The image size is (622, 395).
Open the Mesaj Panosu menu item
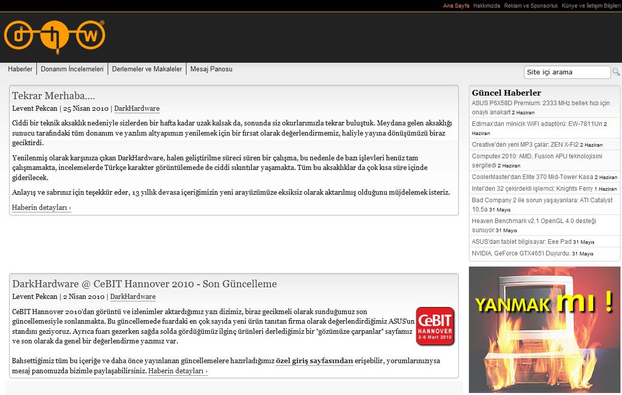coord(211,69)
